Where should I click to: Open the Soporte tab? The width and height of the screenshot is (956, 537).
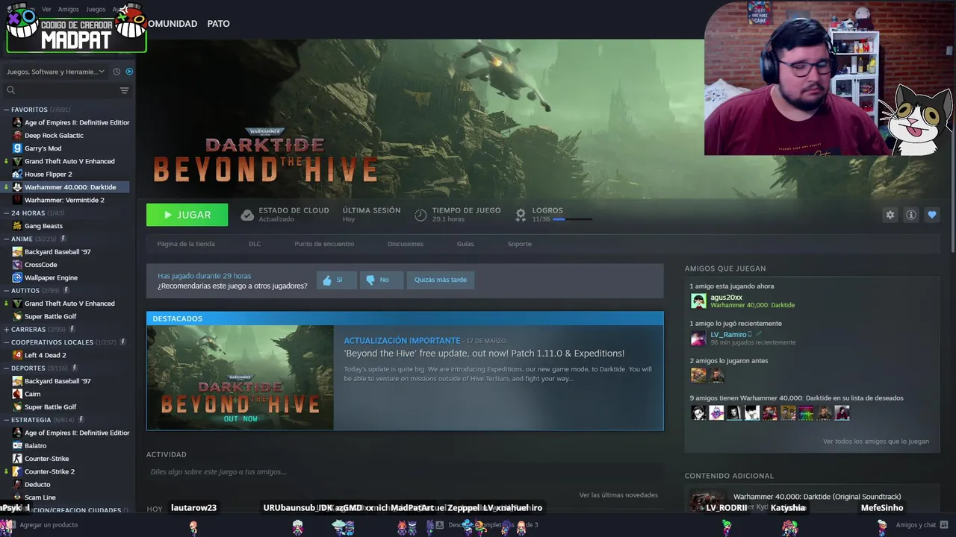pos(520,244)
